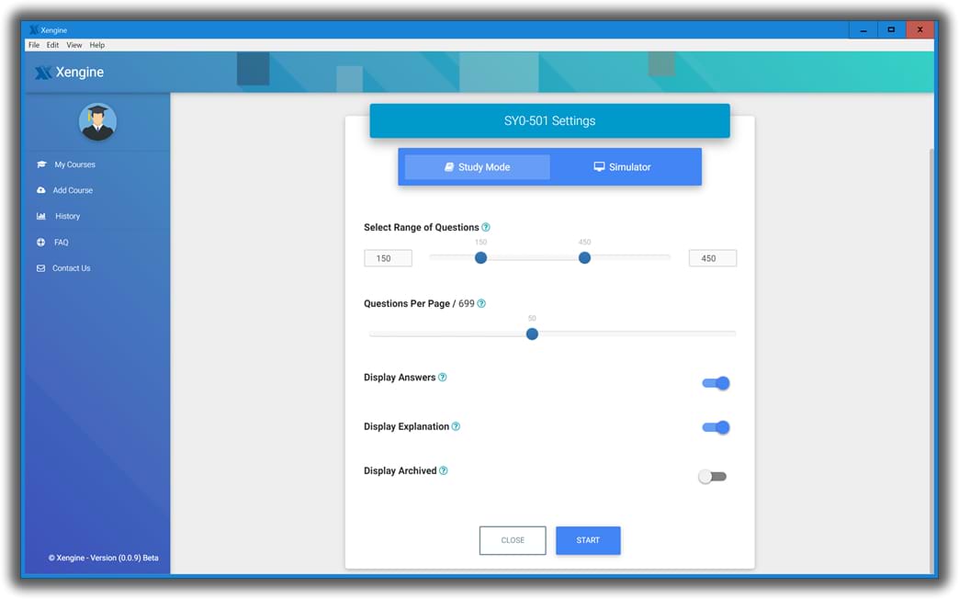Viewport: 959px width, 599px height.
Task: Click the FAQ lifebuoy icon
Action: [41, 243]
